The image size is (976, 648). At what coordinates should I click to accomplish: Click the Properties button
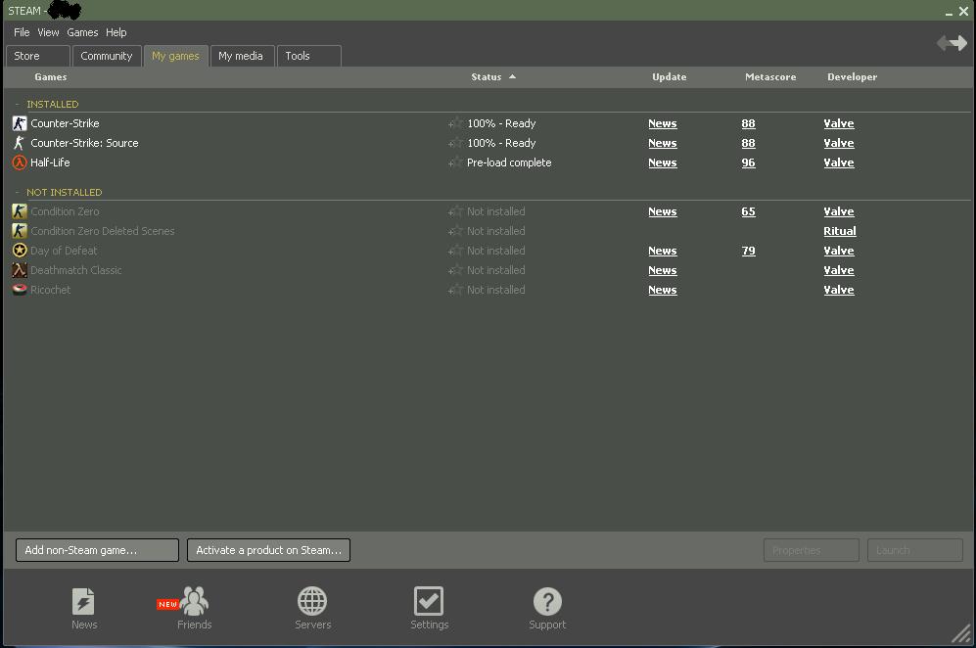tap(812, 550)
